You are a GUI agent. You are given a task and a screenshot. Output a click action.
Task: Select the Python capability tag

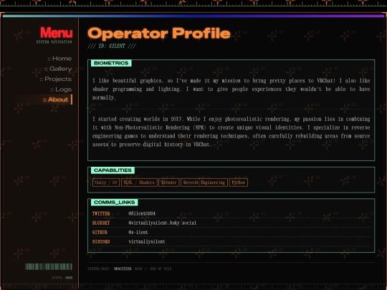[x=238, y=183]
